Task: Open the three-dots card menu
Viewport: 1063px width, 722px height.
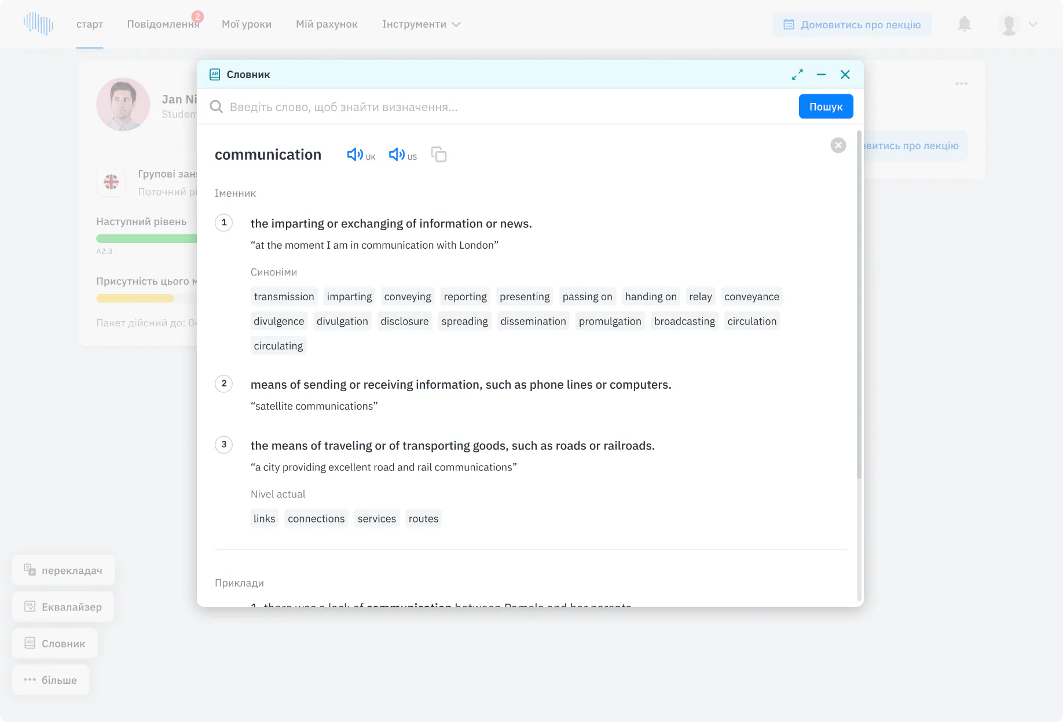Action: (x=962, y=84)
